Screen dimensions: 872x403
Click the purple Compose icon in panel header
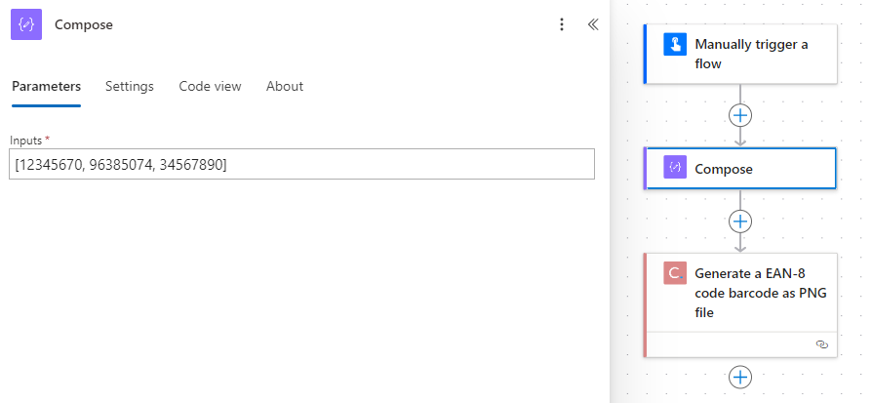click(x=26, y=24)
